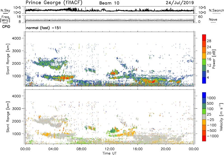Click the '24' label on power colorbar
Image resolution: width=224 pixels, height=155 pixels.
209,47
